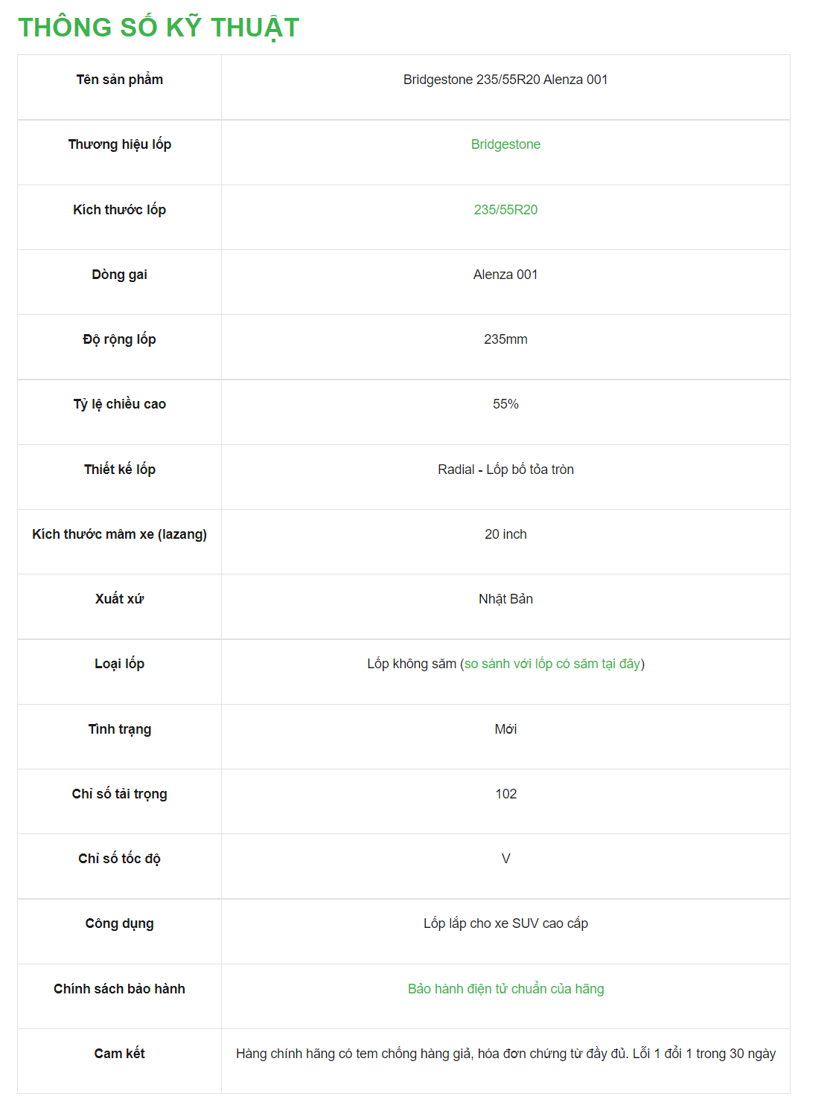Select the Radial - Lốp bố tỏa tròn text
Screen dimensions: 830x1108
click(505, 470)
